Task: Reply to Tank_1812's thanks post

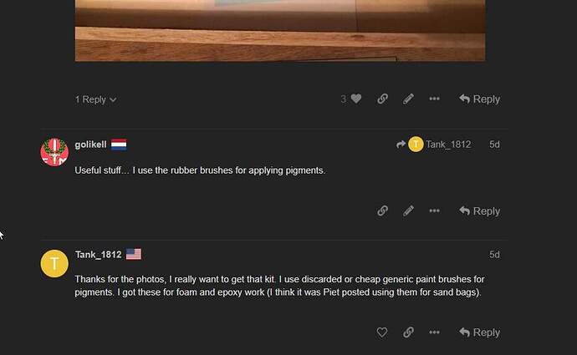Action: click(x=479, y=332)
